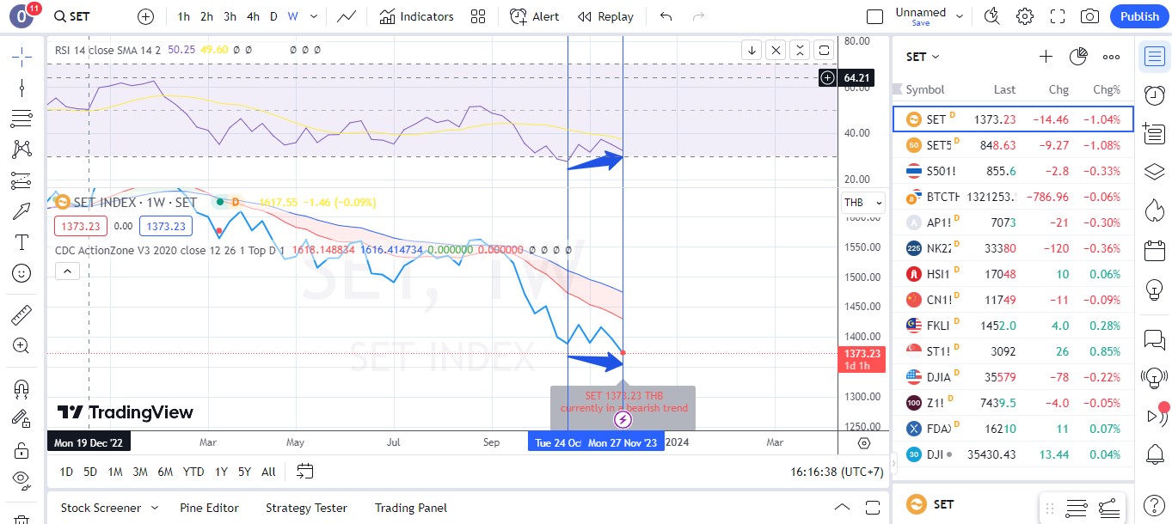Select the W weekly timeframe
Image resolution: width=1172 pixels, height=524 pixels.
coord(293,16)
